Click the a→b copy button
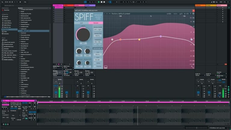 186,14
